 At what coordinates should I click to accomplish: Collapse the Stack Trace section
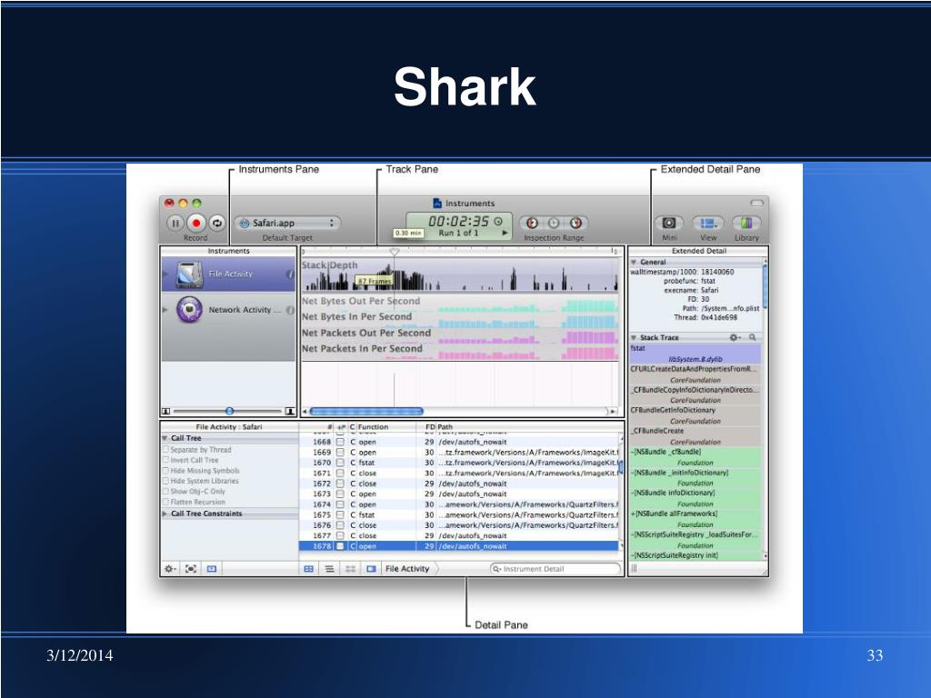tap(634, 337)
